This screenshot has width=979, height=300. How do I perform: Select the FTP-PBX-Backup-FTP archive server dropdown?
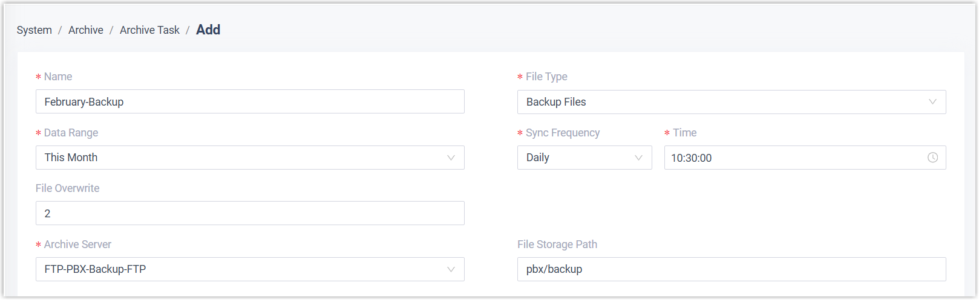242,269
